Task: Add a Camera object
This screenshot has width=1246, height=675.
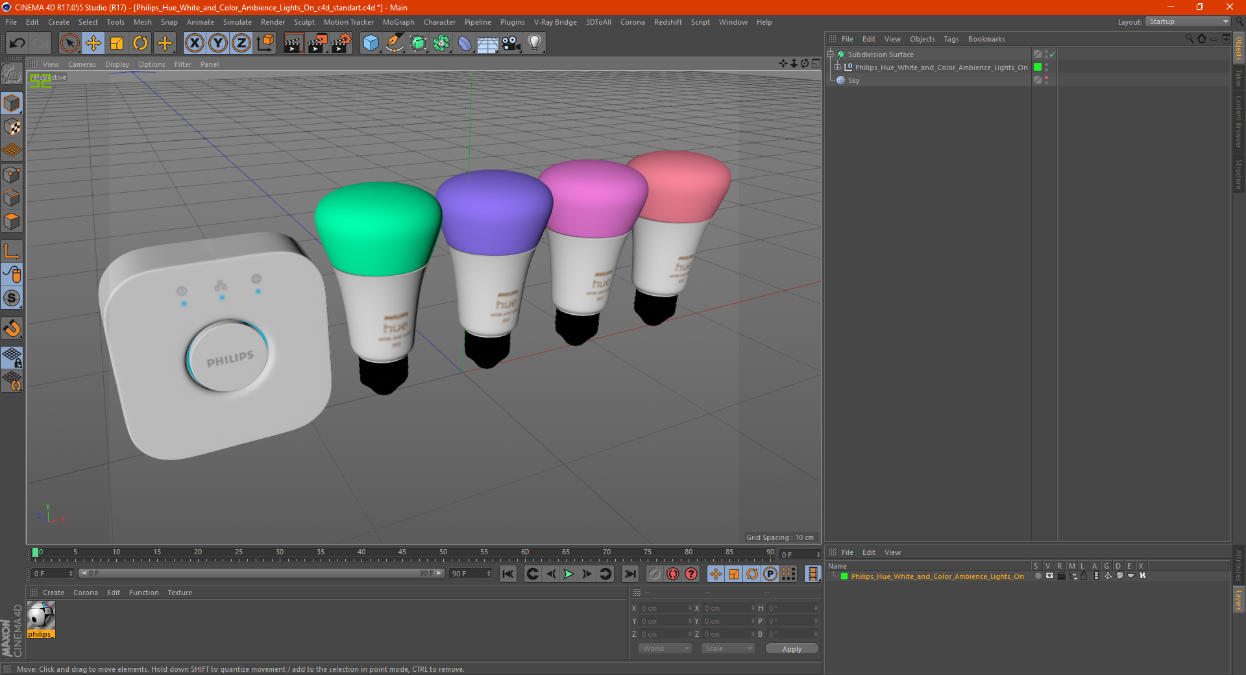Action: 511,43
